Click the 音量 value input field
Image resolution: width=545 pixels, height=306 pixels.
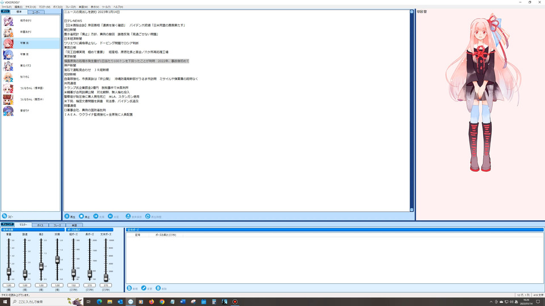click(x=9, y=285)
